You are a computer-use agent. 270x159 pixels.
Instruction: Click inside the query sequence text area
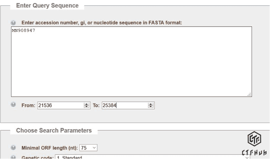[131, 61]
